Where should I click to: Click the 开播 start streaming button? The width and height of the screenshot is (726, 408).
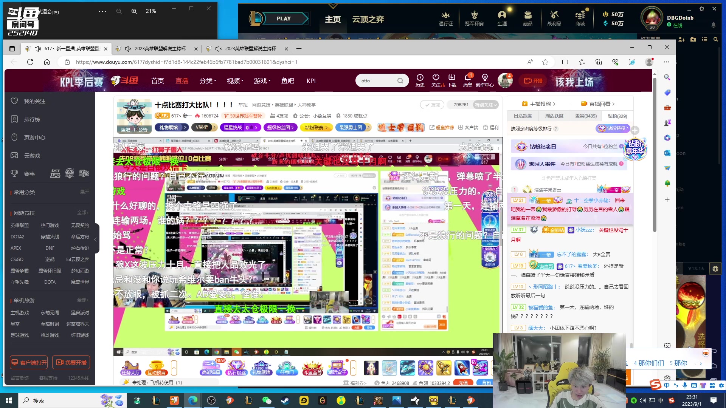[533, 80]
